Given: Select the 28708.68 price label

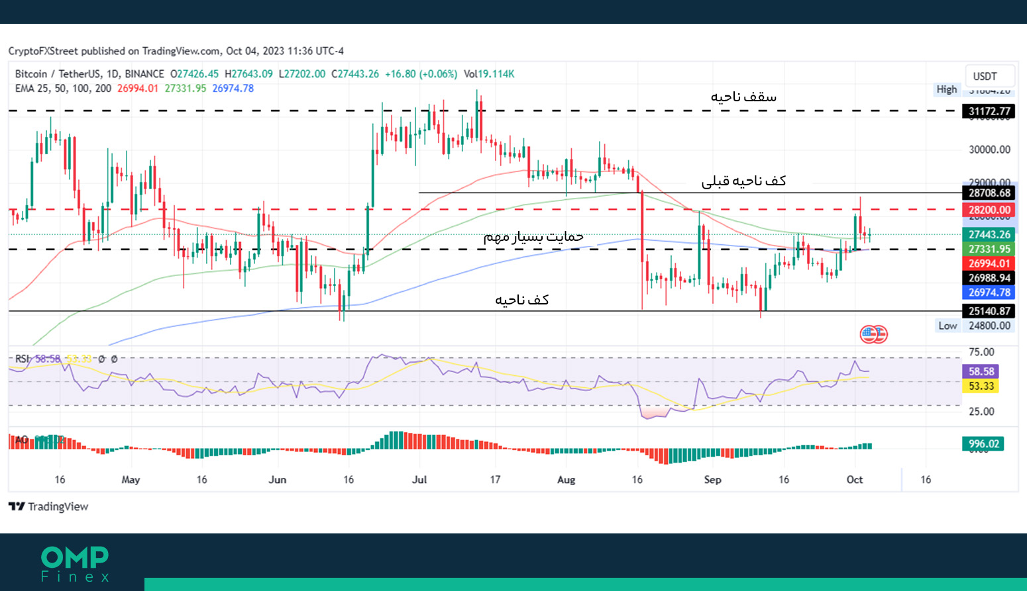Looking at the screenshot, I should [x=989, y=193].
